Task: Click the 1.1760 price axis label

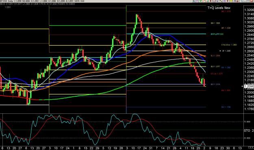Action: coord(249,109)
